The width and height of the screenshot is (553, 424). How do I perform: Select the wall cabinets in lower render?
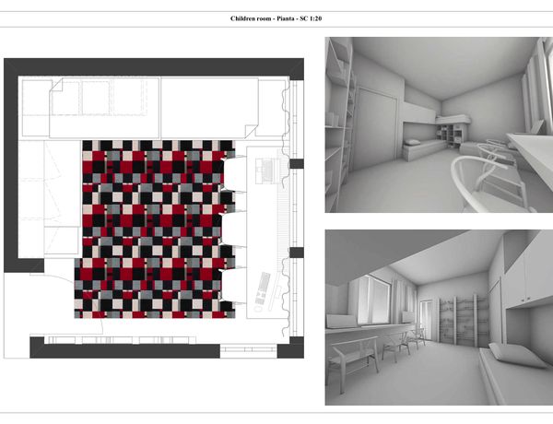tap(525, 272)
